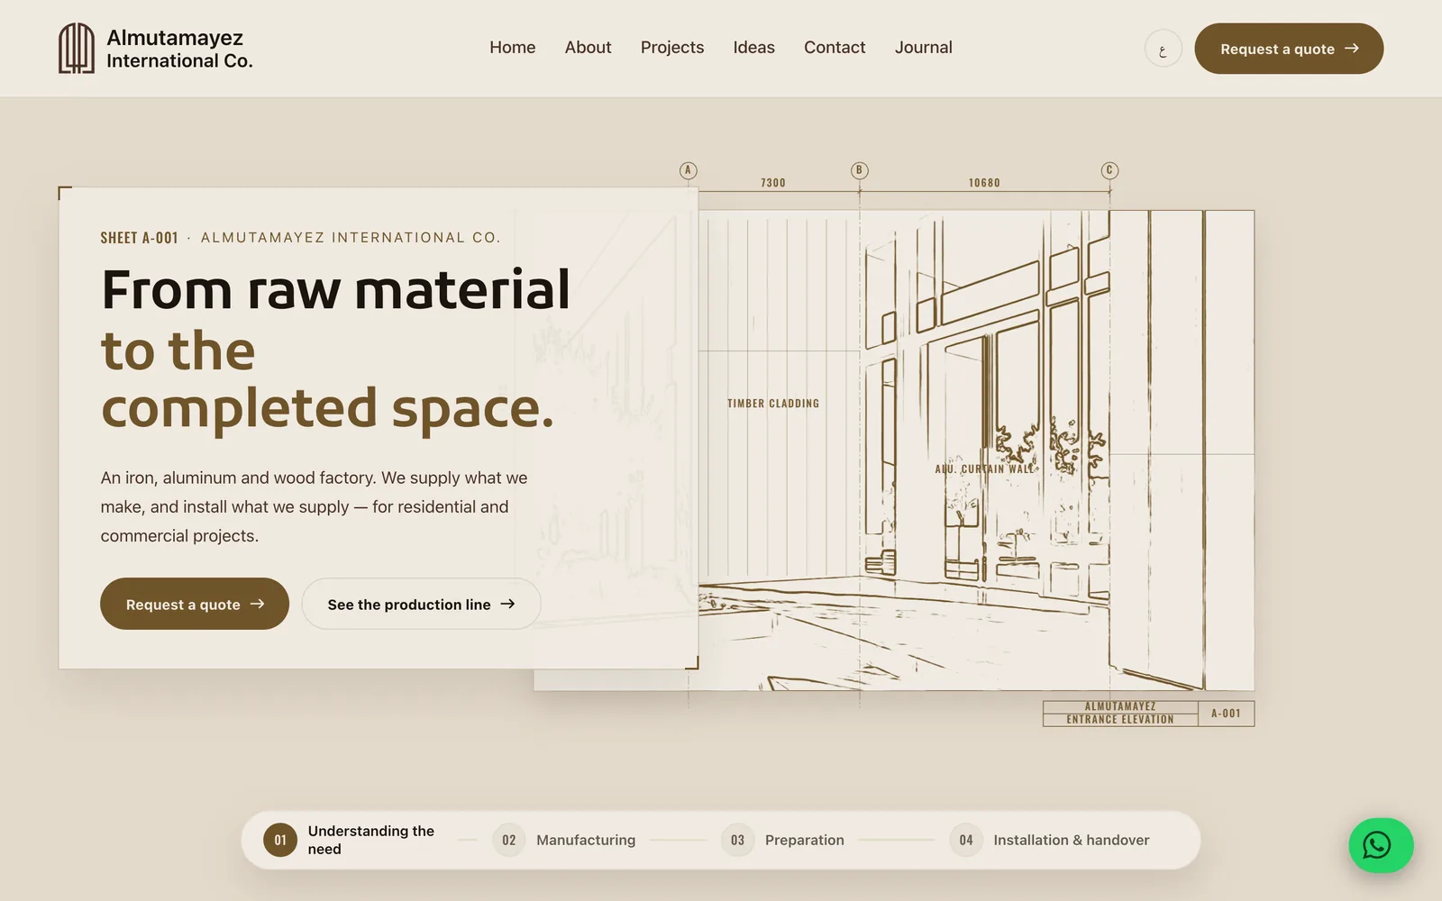Click the ALU. CURTAIN WALL label
This screenshot has width=1442, height=901.
pyautogui.click(x=985, y=469)
